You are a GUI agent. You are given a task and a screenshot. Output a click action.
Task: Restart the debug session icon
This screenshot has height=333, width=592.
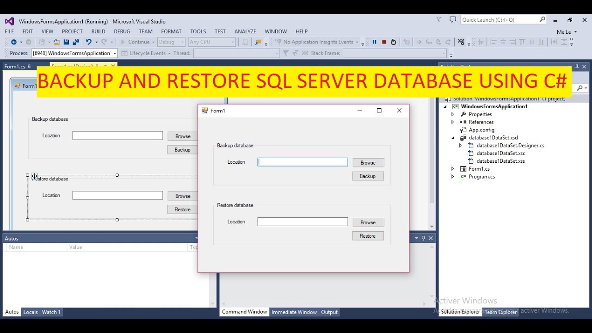pos(394,42)
